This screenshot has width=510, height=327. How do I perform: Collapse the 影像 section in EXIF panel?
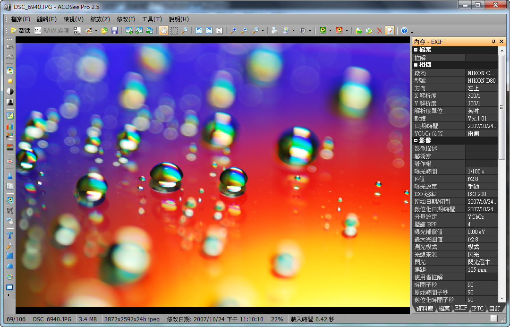[416, 140]
